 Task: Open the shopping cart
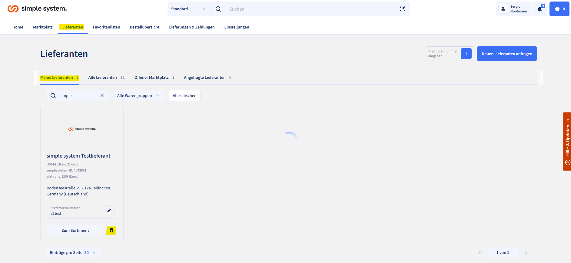coord(559,9)
